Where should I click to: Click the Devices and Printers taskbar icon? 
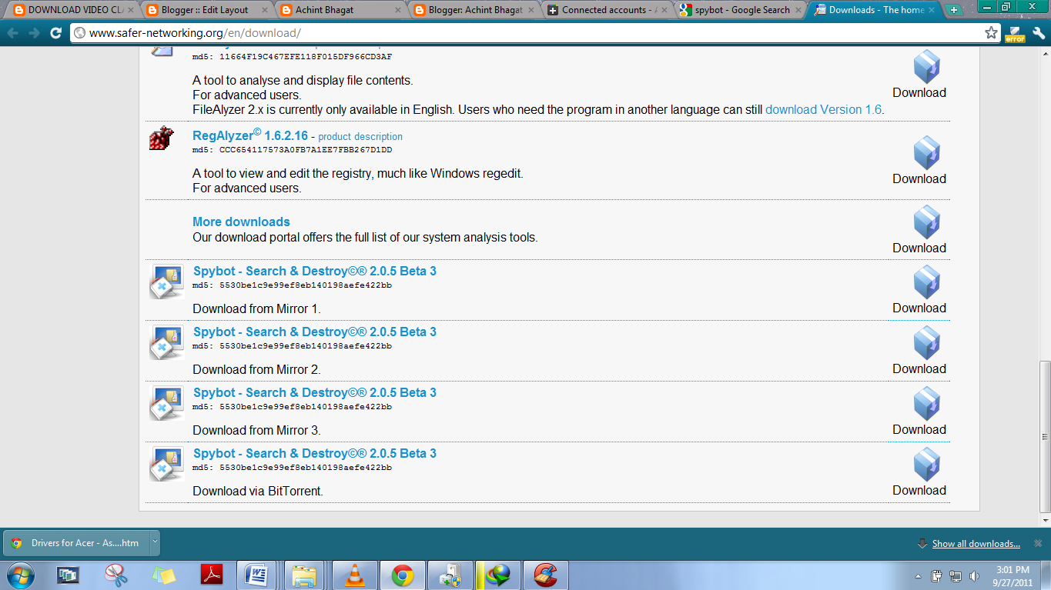pos(450,575)
